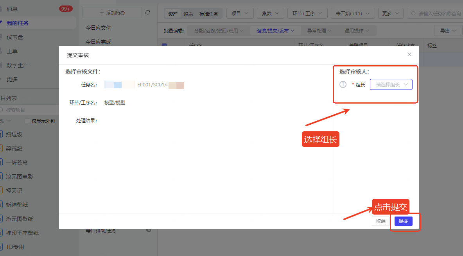The image size is (463, 256).
Task: Open the 请选择组长 dropdown
Action: [x=391, y=84]
